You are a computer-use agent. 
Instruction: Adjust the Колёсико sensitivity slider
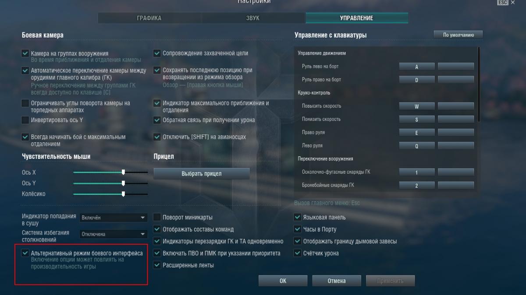(x=110, y=194)
